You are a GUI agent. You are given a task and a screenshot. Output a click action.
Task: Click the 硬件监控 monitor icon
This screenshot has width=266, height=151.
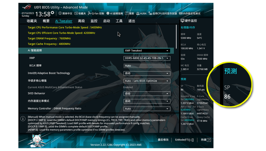click(182, 21)
